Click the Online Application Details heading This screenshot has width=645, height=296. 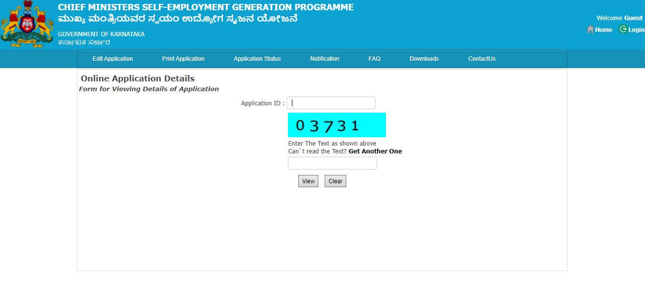pos(137,78)
